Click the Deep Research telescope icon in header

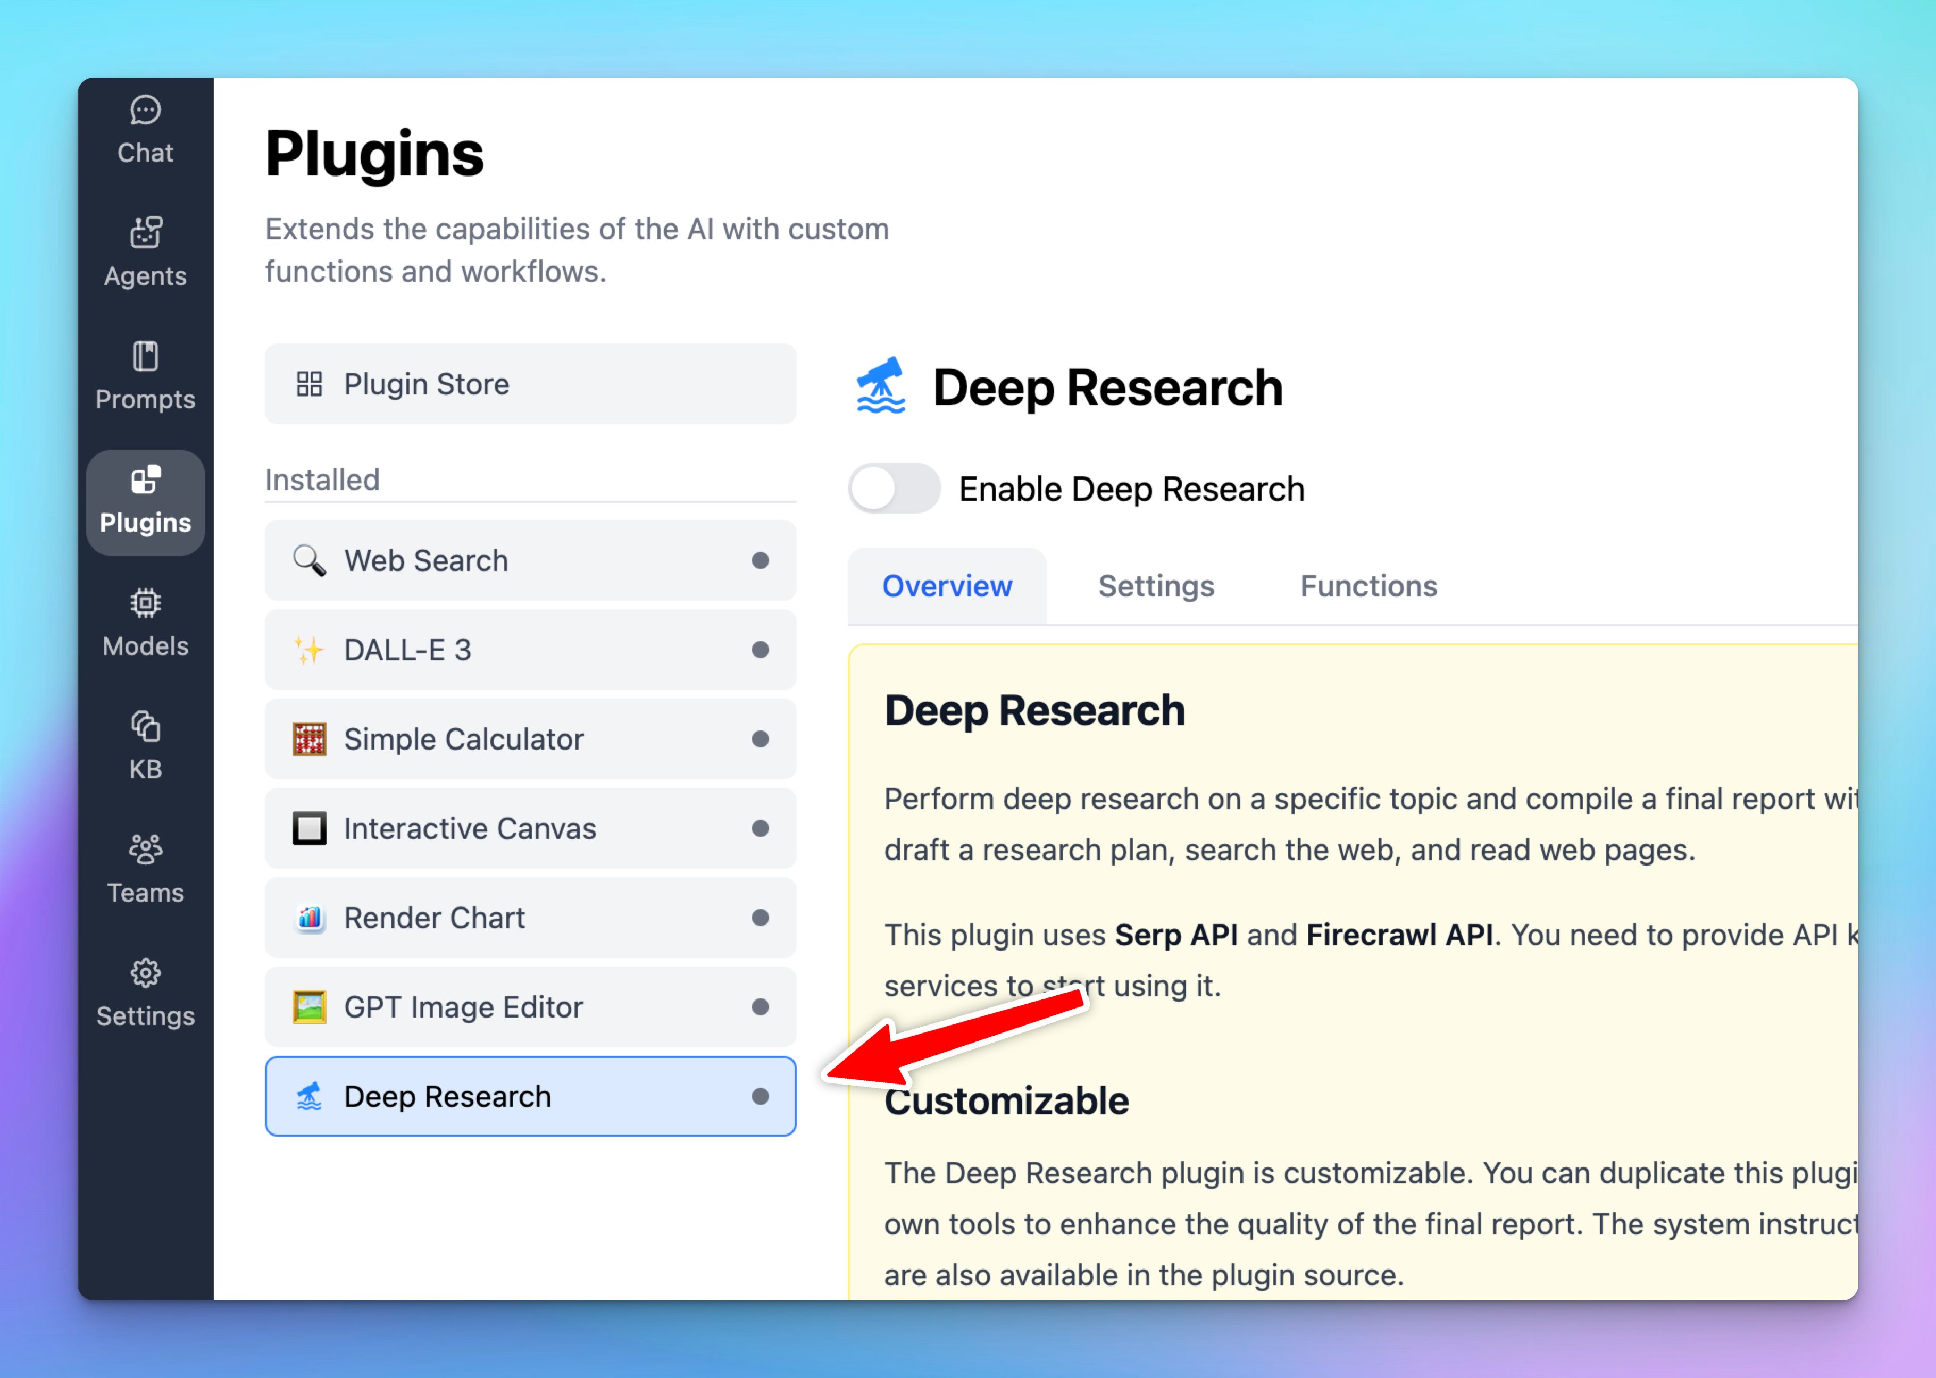tap(881, 386)
